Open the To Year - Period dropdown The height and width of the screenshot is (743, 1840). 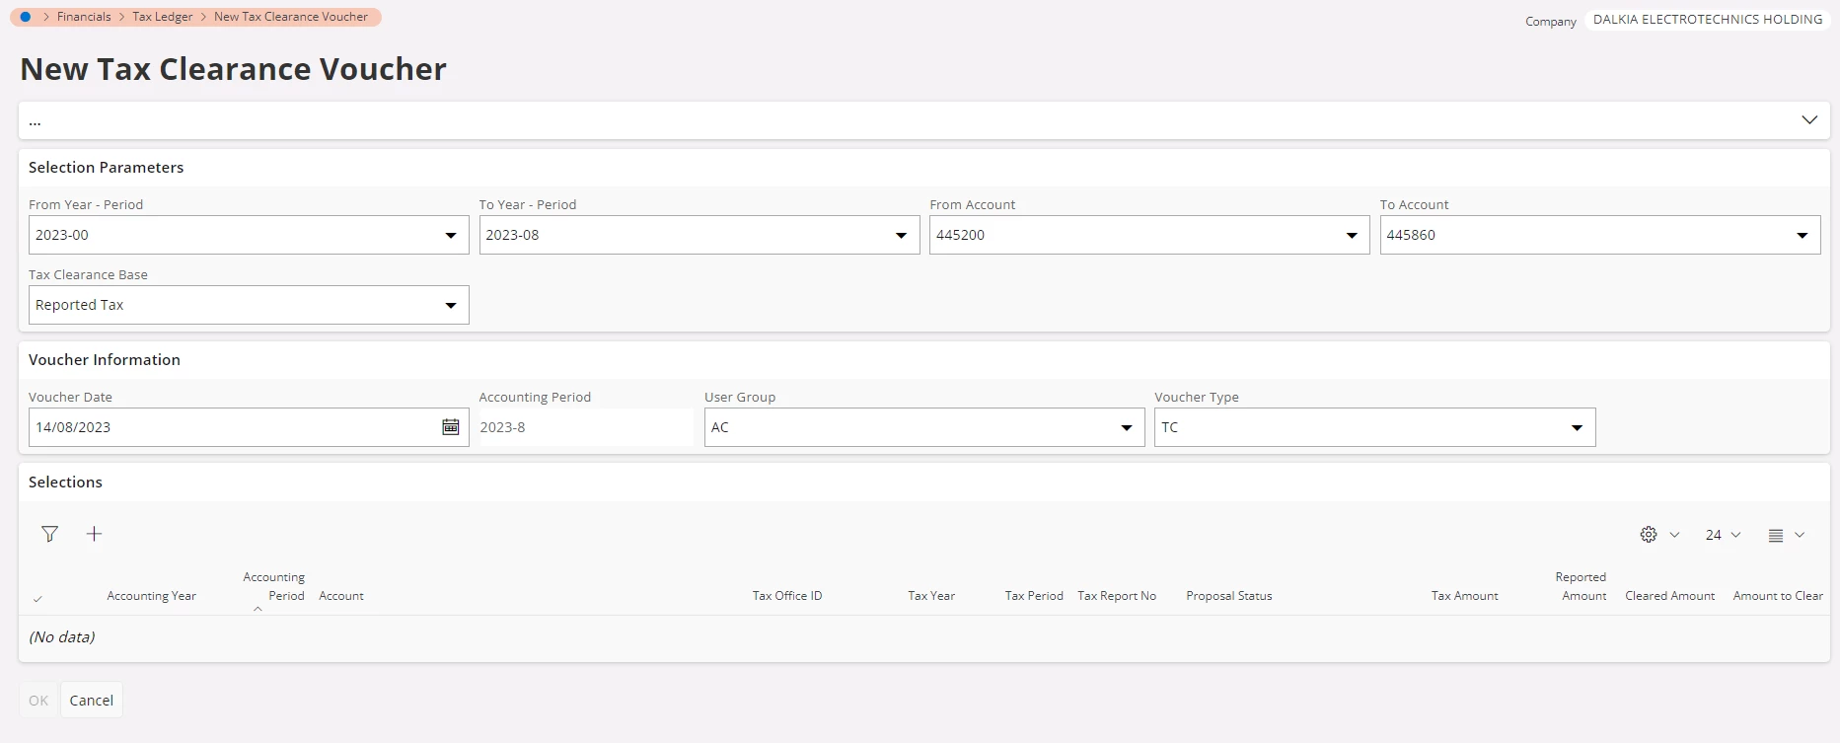click(901, 236)
